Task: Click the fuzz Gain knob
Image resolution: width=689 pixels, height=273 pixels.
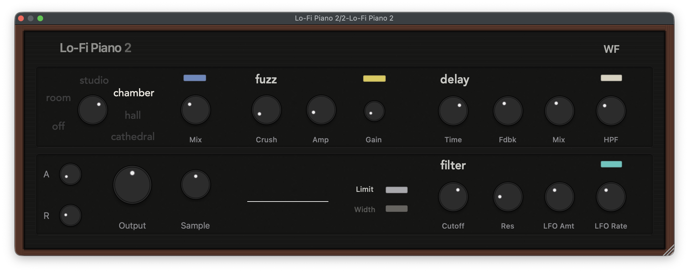Action: [x=374, y=111]
